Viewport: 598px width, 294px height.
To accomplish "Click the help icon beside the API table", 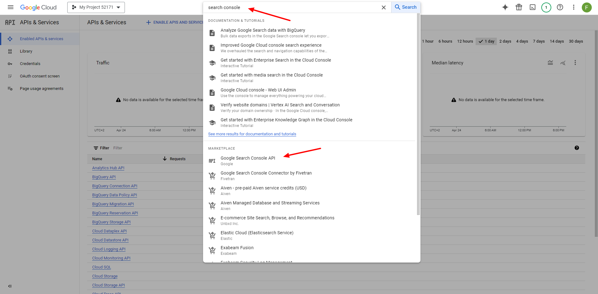I will [x=577, y=148].
